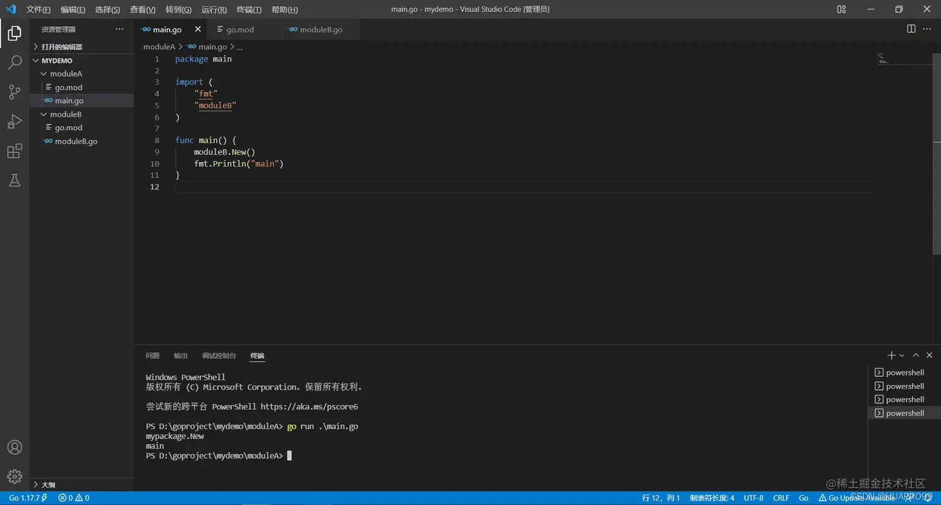Create a new terminal with plus icon
941x505 pixels.
tap(891, 355)
